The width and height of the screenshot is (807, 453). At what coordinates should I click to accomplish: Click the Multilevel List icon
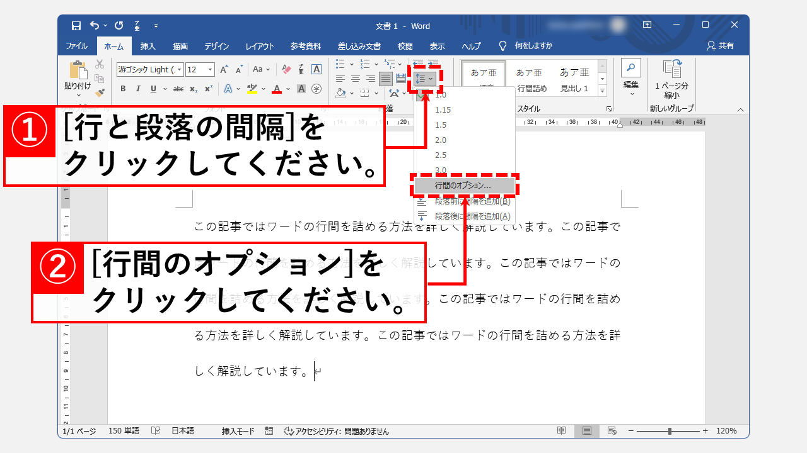point(390,64)
